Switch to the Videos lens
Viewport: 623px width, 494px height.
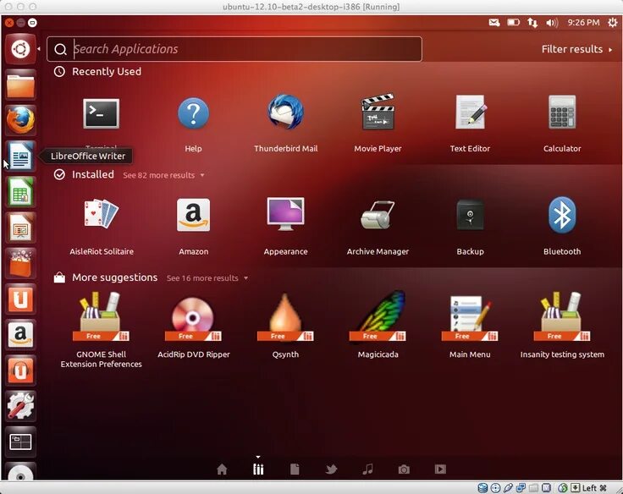click(x=440, y=469)
